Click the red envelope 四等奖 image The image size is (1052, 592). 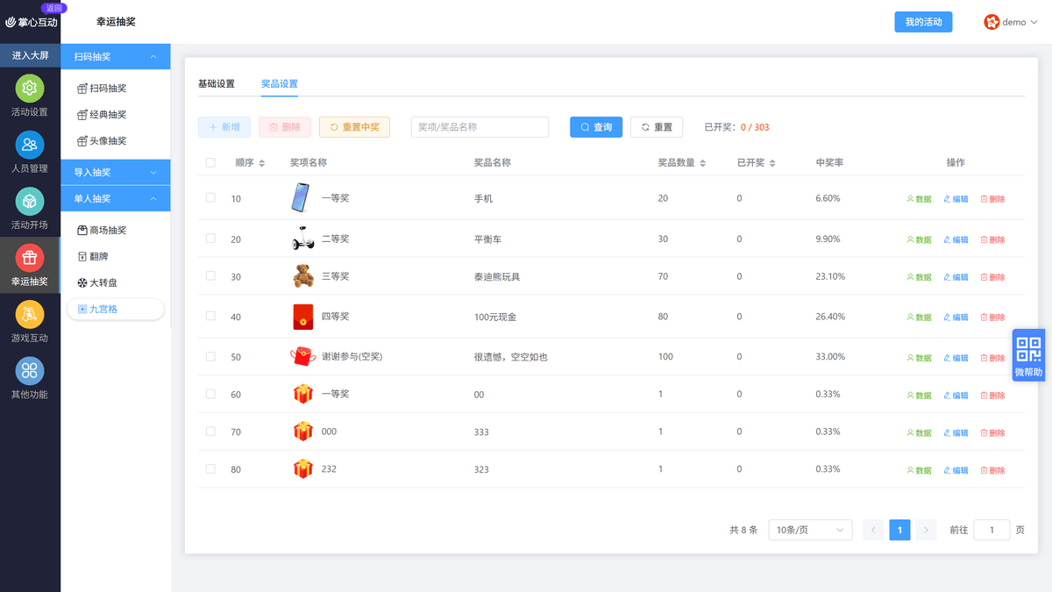click(303, 317)
